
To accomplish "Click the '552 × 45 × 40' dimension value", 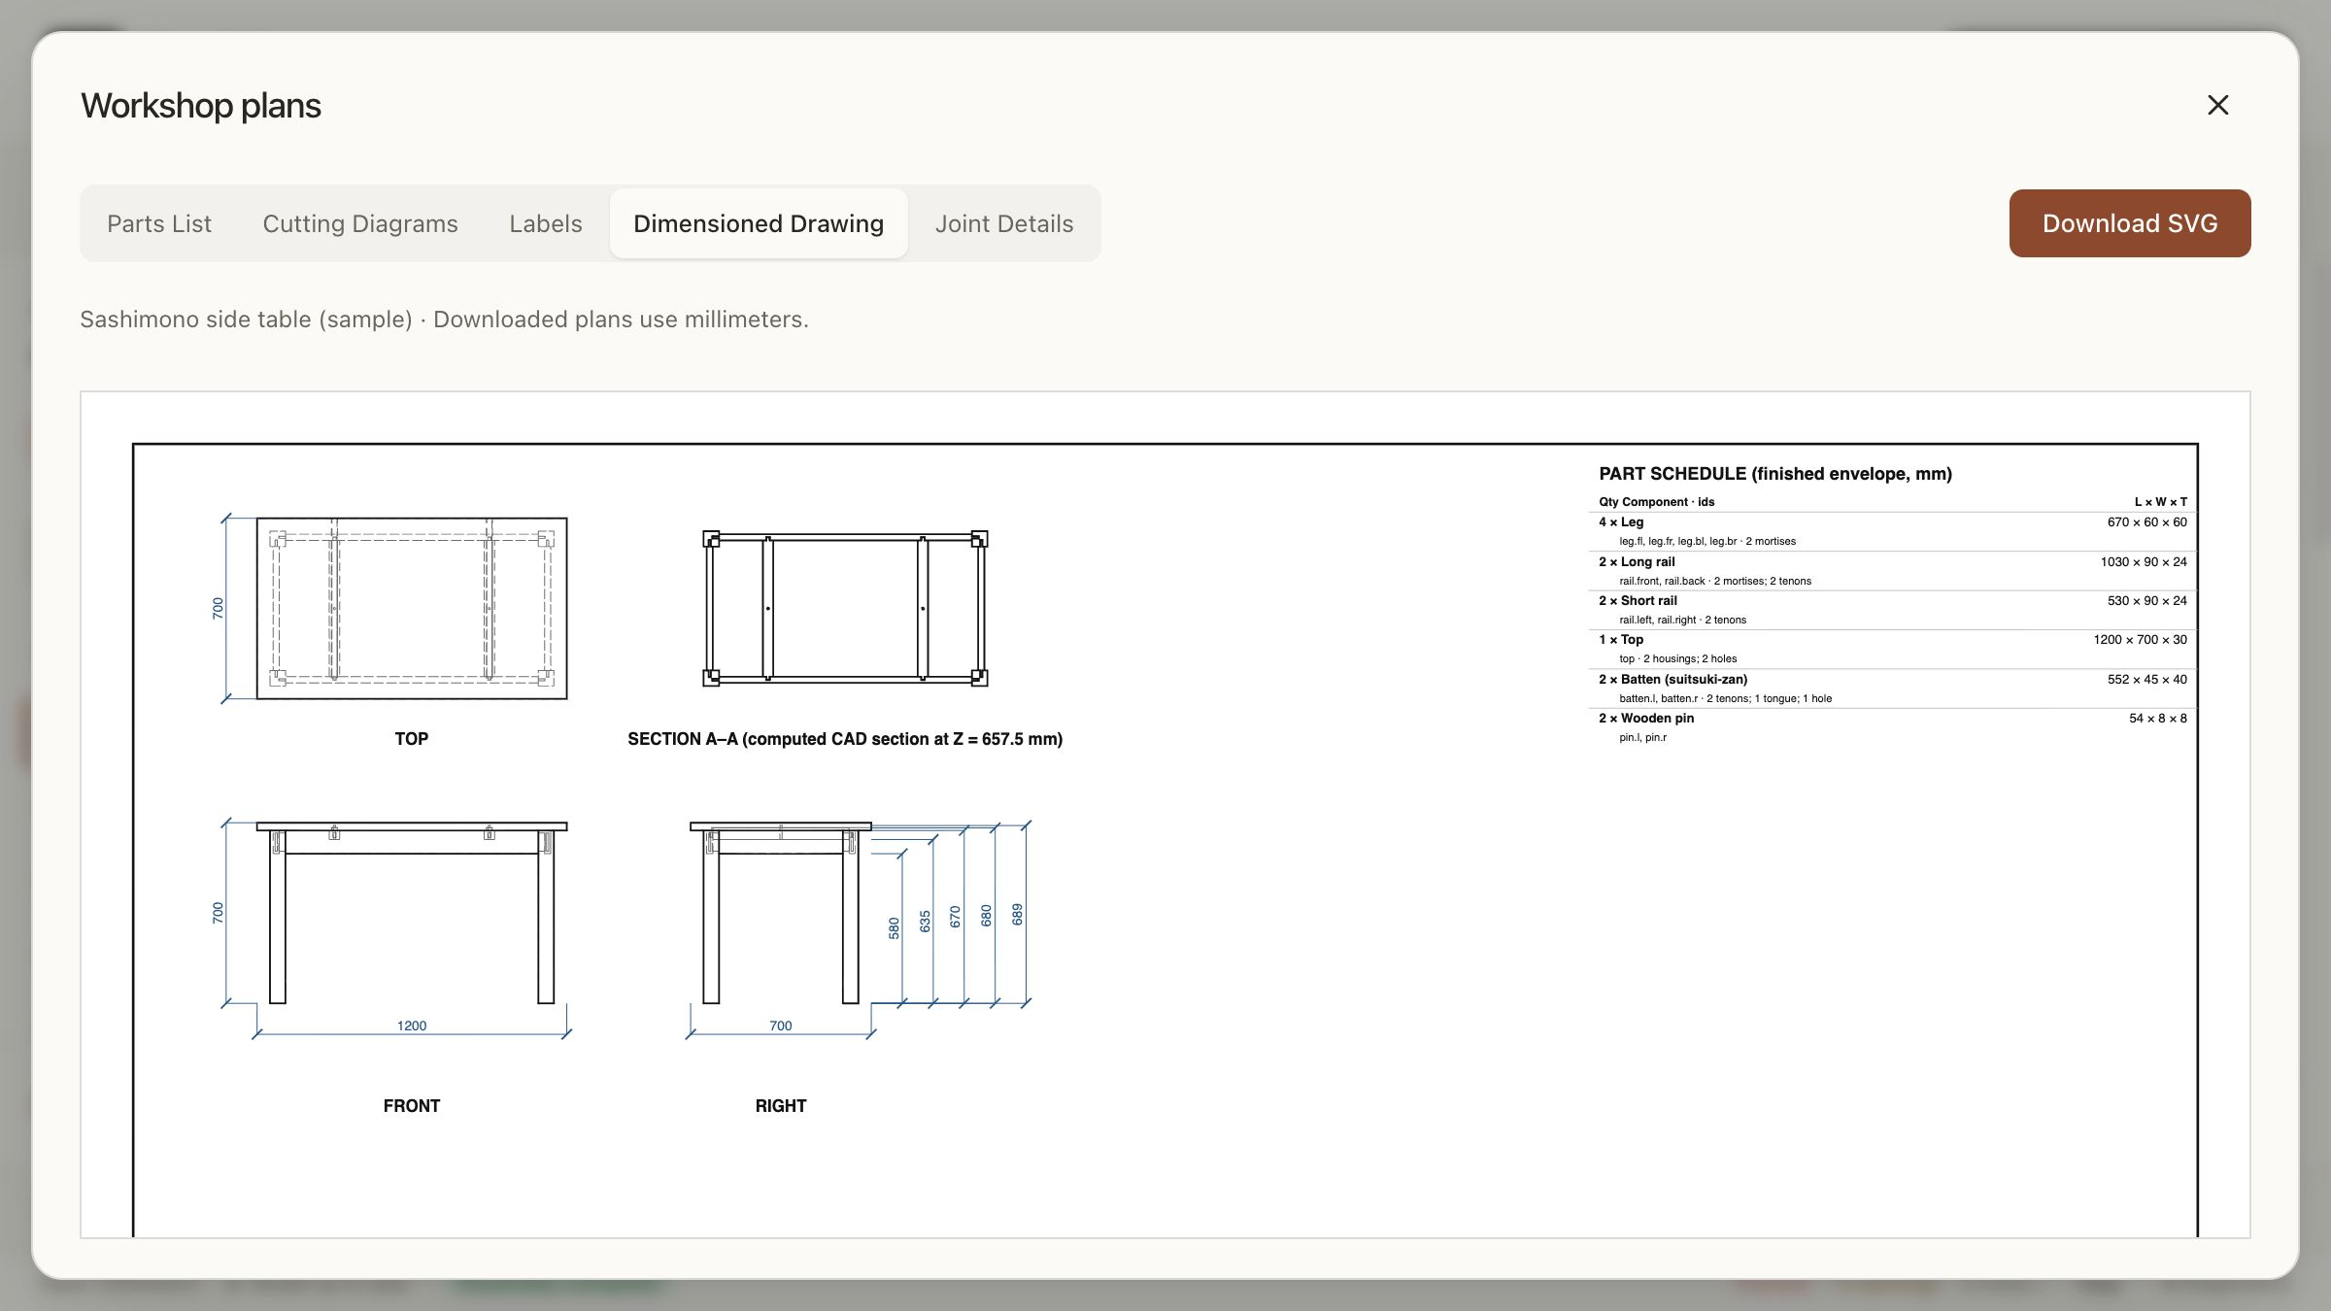I will point(2147,680).
